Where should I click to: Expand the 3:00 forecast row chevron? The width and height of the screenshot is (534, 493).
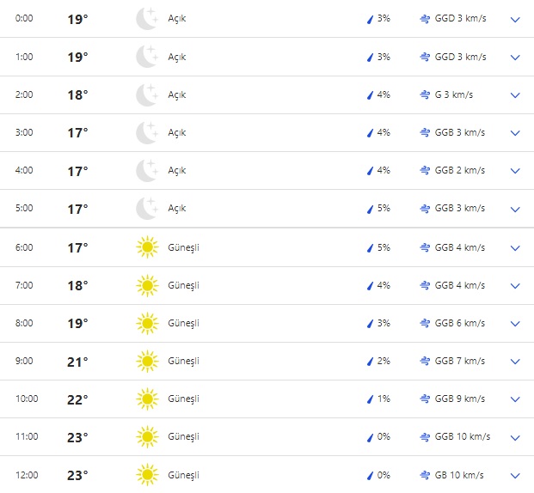pos(515,133)
